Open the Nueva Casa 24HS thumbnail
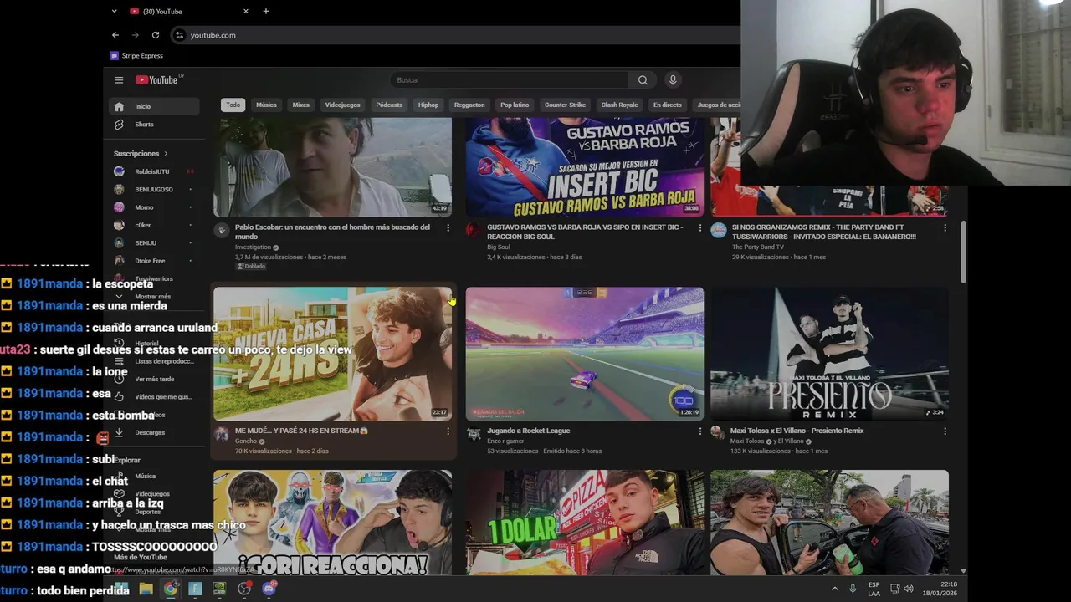The height and width of the screenshot is (602, 1071). (x=332, y=354)
